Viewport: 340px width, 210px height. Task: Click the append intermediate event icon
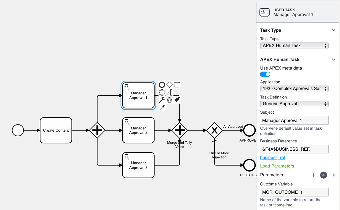tap(162, 92)
